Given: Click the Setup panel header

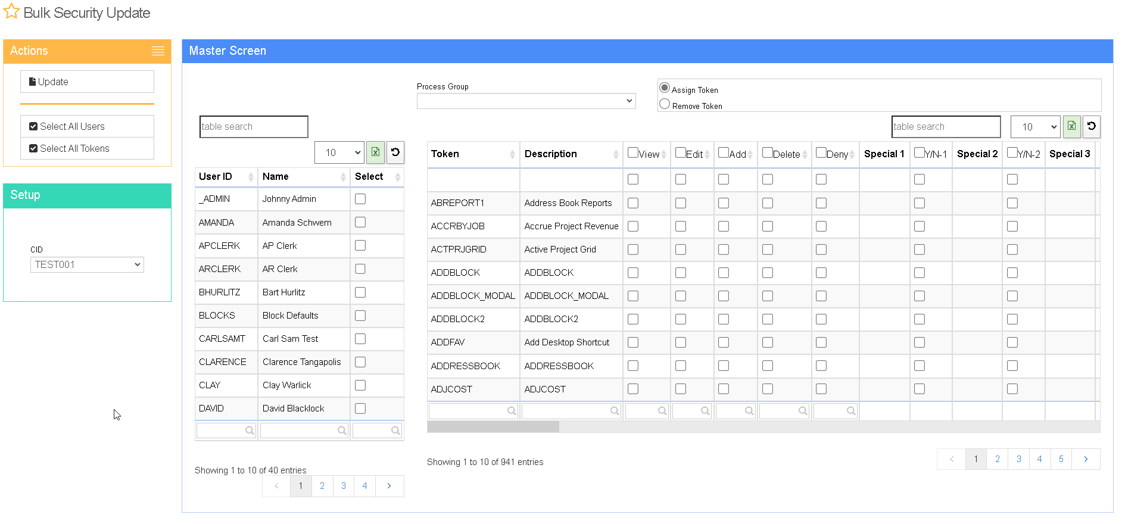Looking at the screenshot, I should click(x=87, y=195).
